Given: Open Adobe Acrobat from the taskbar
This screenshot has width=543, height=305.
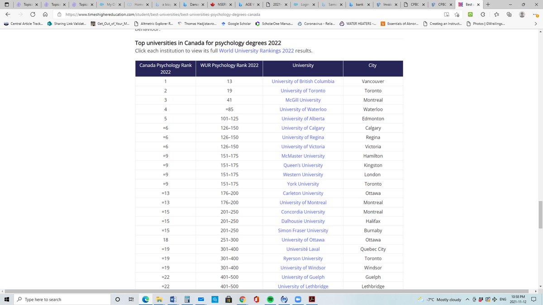Looking at the screenshot, I should point(311,299).
